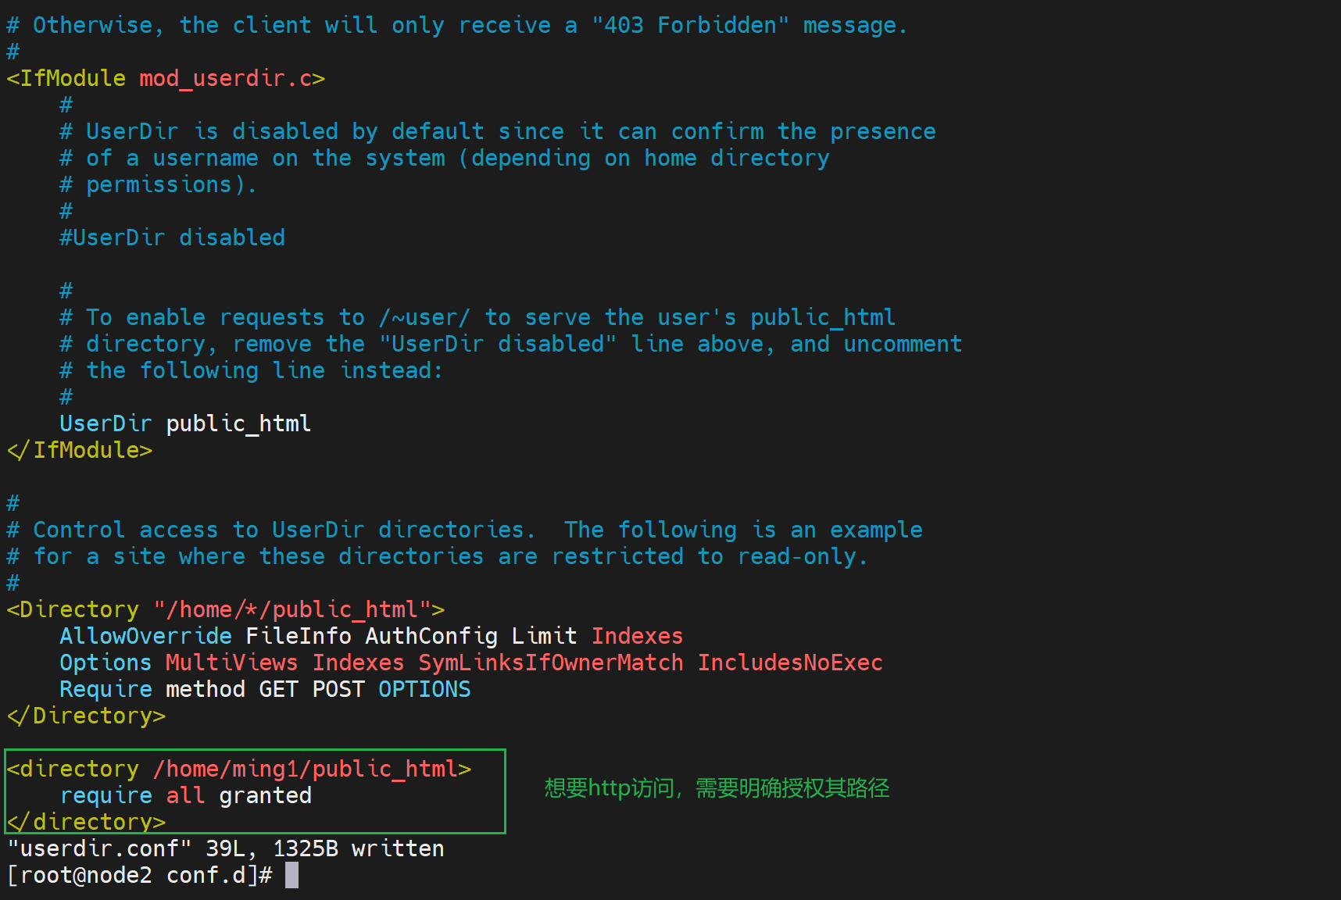Click mod_userdir.c in the IfModule tag

pyautogui.click(x=225, y=78)
